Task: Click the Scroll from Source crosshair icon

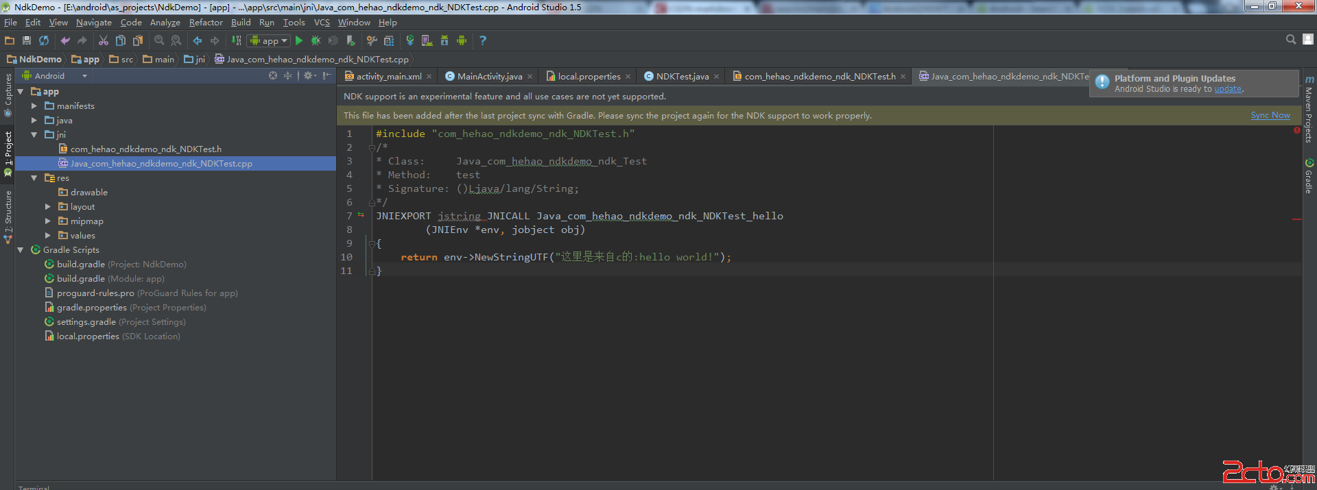Action: point(273,76)
